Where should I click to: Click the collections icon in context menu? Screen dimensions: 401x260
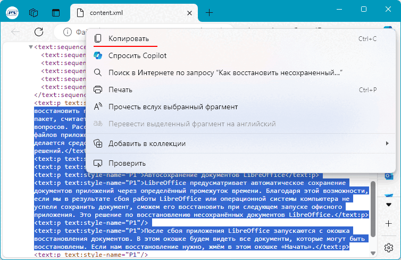point(98,143)
